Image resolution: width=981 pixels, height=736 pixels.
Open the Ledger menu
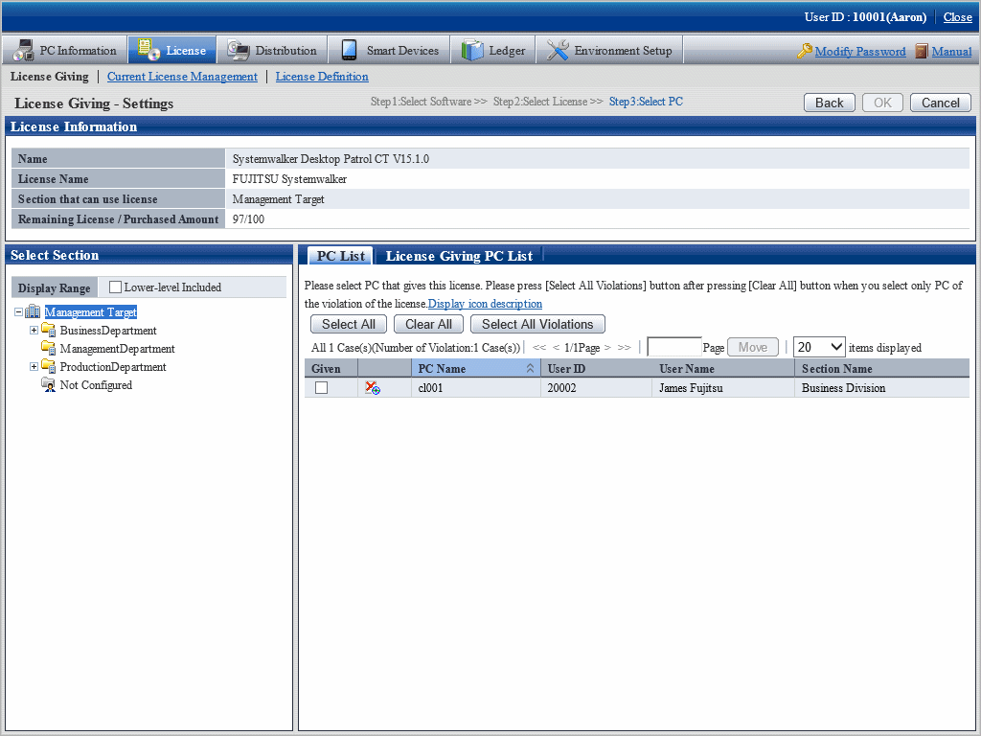click(x=493, y=50)
